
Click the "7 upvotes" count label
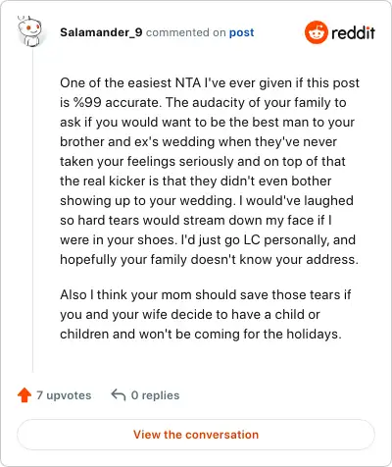[x=64, y=395]
